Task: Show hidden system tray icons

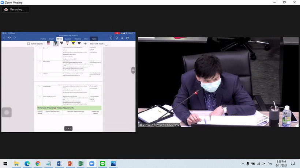Action: [x=243, y=164]
